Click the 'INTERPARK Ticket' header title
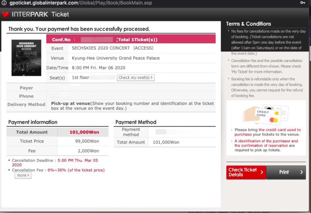 click(40, 14)
